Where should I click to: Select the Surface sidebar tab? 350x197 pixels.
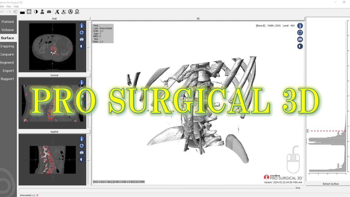[x=8, y=38]
